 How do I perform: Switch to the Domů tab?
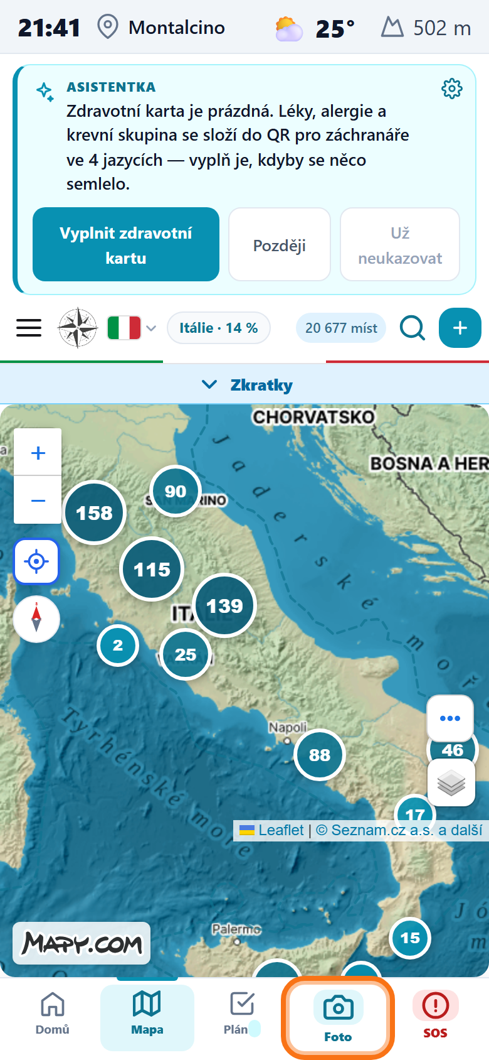click(x=53, y=1014)
